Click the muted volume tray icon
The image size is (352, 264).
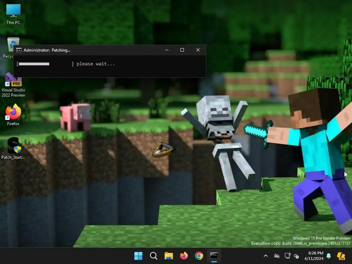tap(296, 256)
